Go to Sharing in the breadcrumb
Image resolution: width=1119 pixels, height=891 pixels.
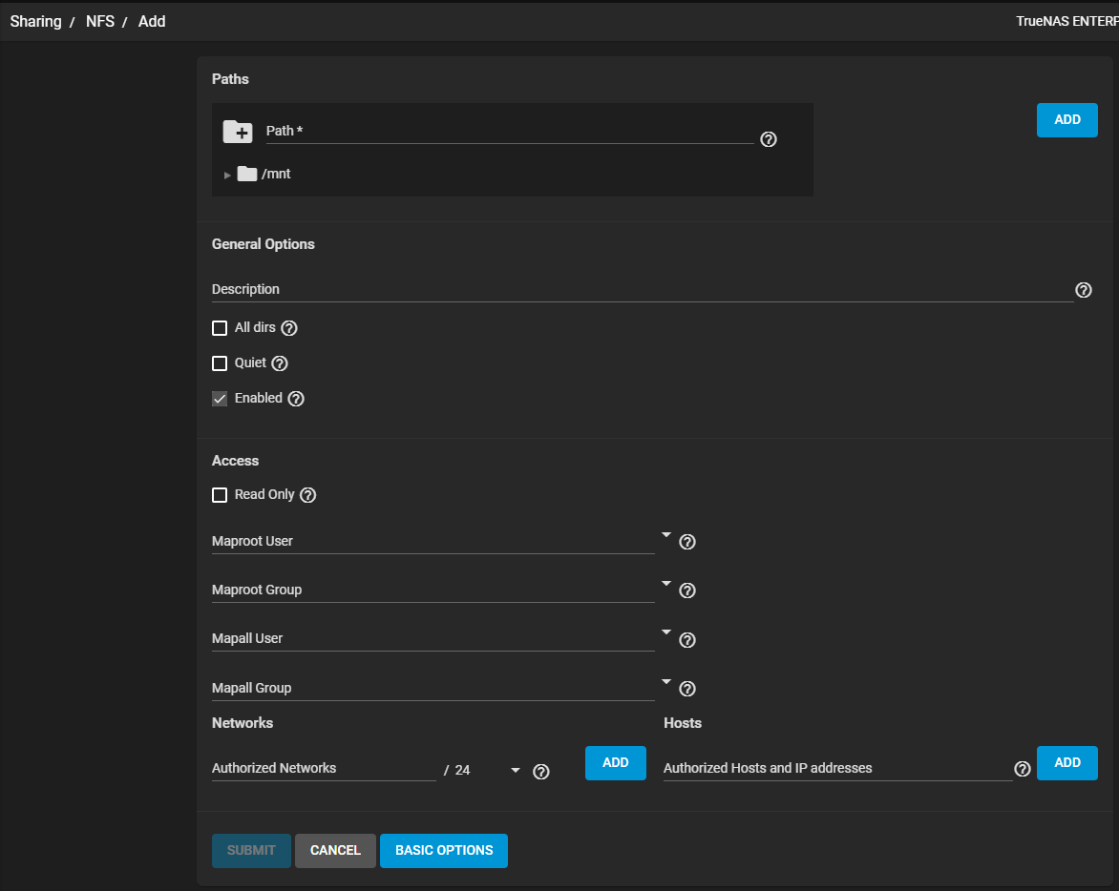coord(36,21)
